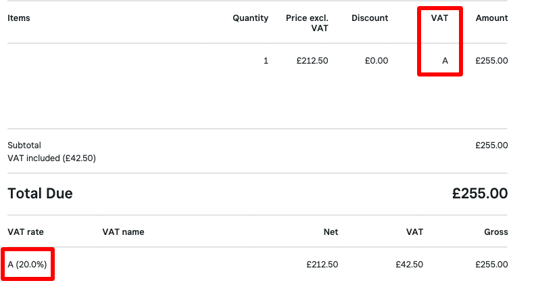Click the Total Due heading
The image size is (534, 283).
point(40,194)
